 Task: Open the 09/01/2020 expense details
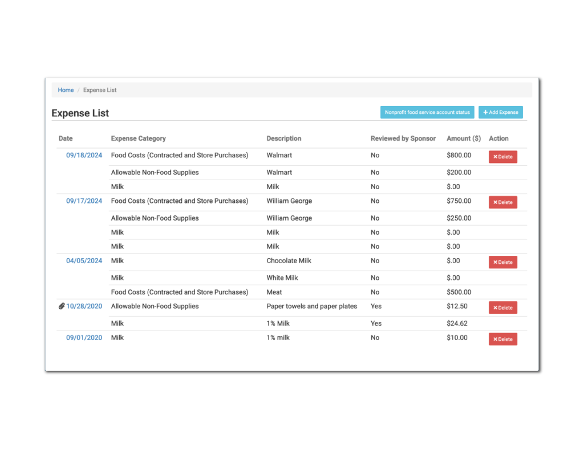[x=84, y=337]
